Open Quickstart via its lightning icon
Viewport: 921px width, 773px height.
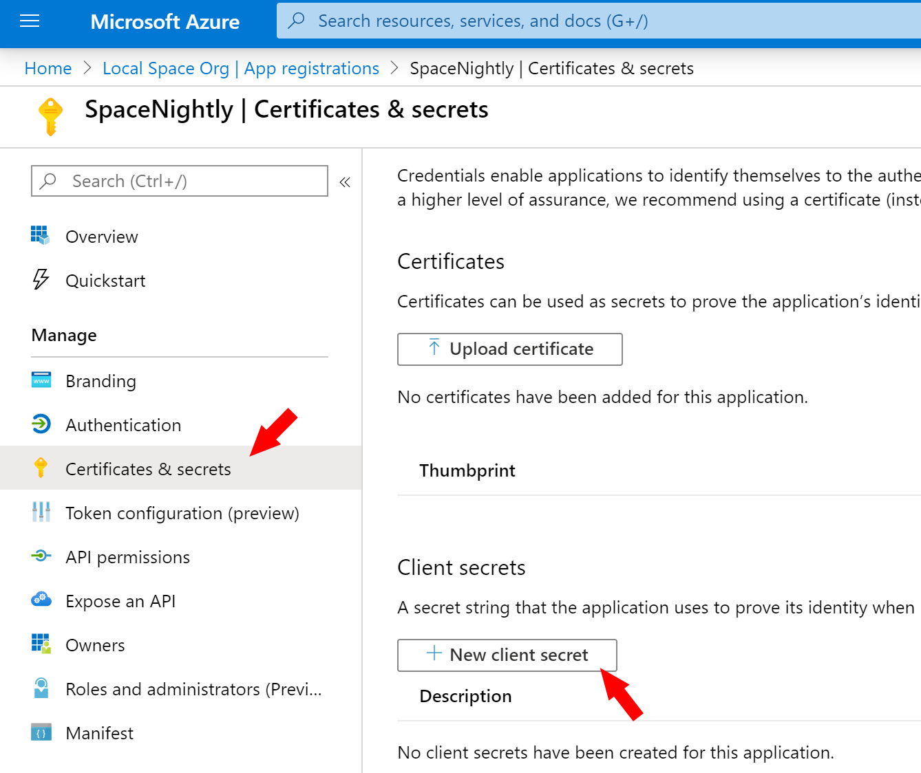(41, 280)
